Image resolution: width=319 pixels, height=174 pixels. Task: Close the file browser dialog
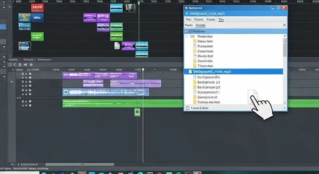click(284, 8)
